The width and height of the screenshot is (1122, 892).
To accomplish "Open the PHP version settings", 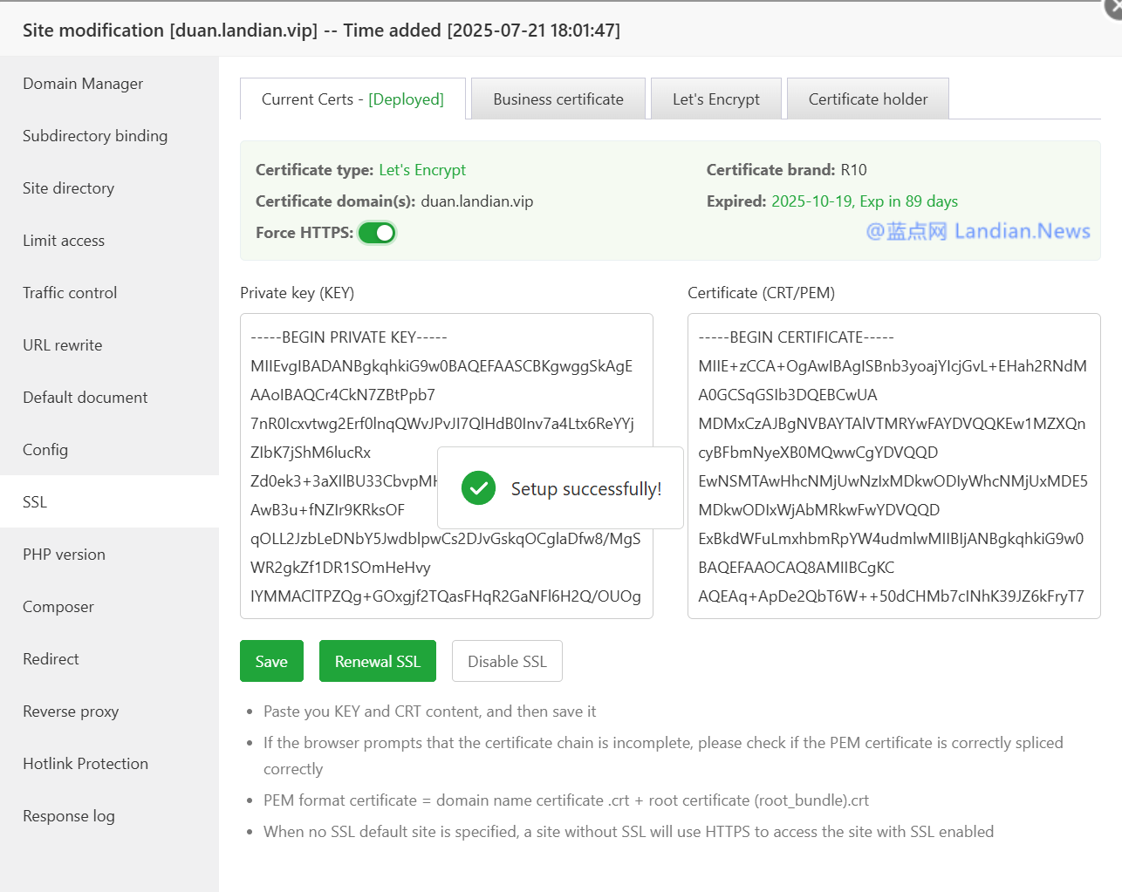I will 64,555.
